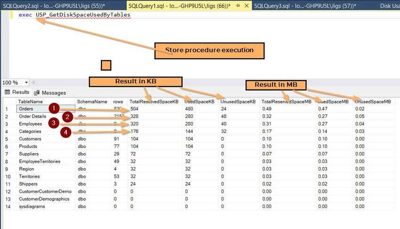Select the Shippers cell
The image size is (400, 229).
pos(46,184)
